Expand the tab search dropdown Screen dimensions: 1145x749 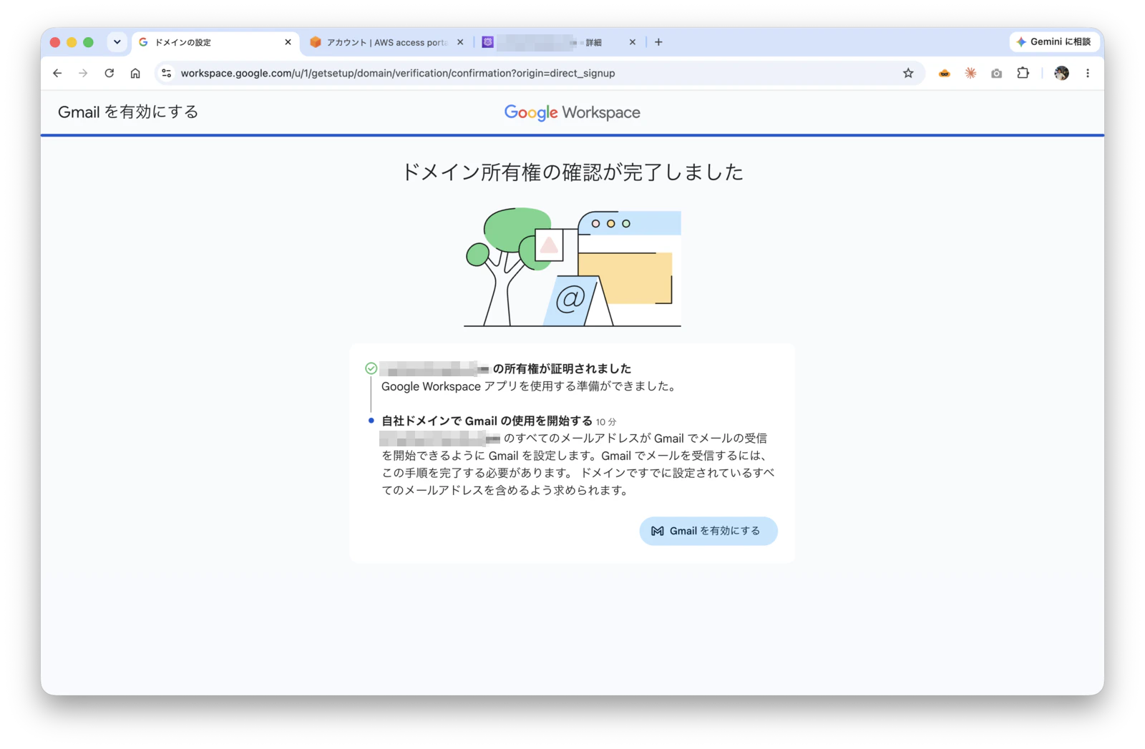(x=117, y=42)
